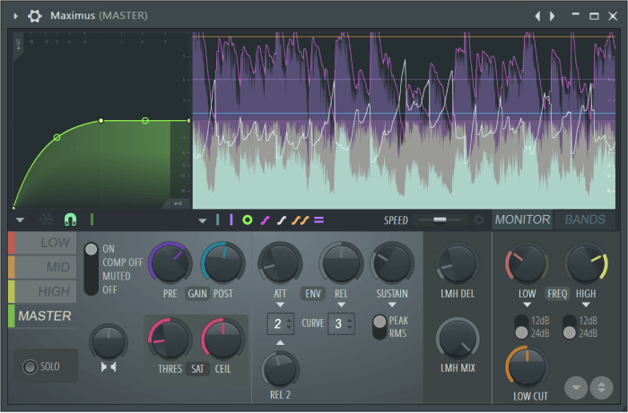Switch to the MONITOR tab

[x=522, y=219]
